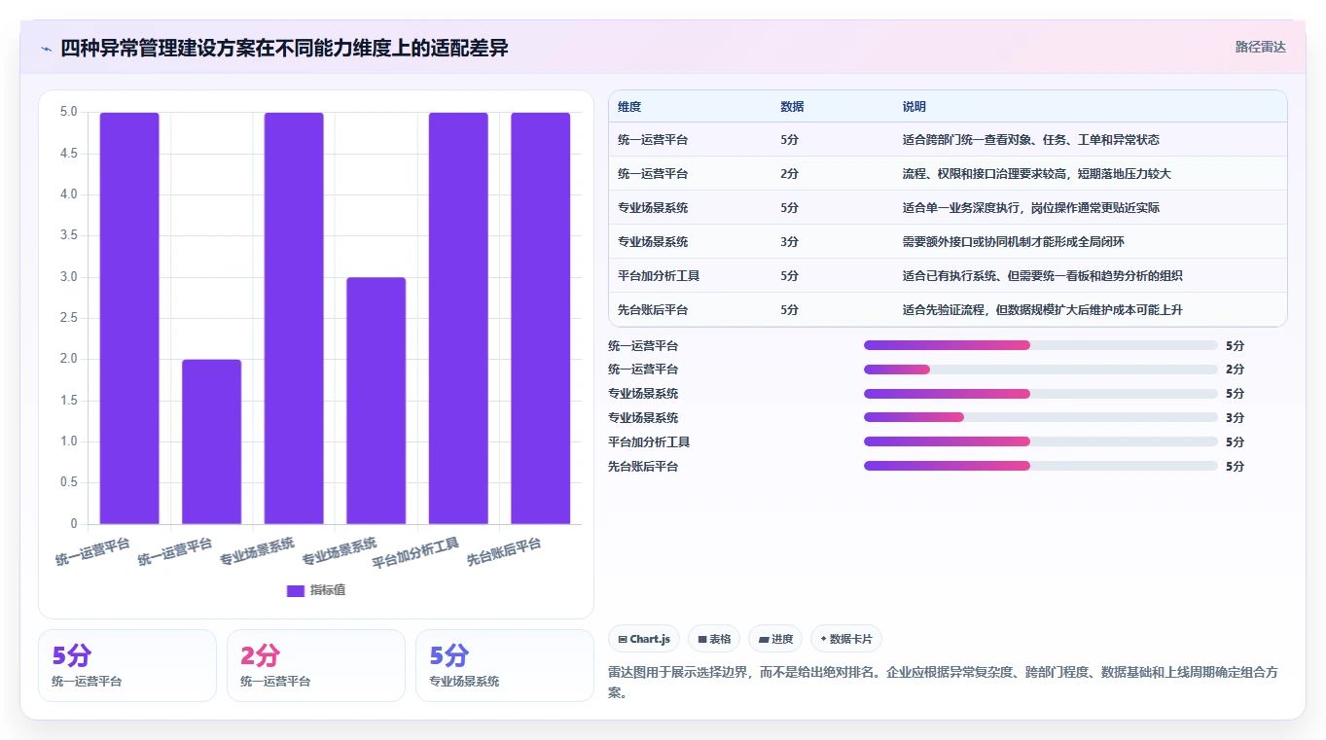This screenshot has height=740, width=1326.
Task: Click the 数据 column header
Action: 792,107
